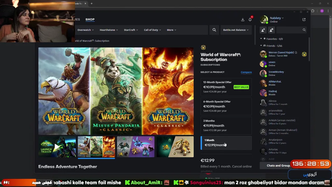Select friend ArMaN (arman meshki)

click(283, 122)
